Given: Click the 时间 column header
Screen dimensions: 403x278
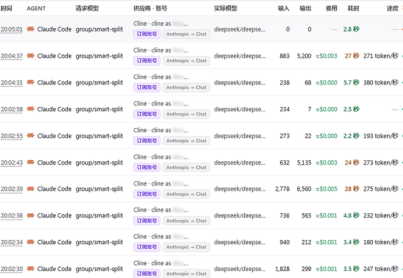Looking at the screenshot, I should [x=6, y=9].
